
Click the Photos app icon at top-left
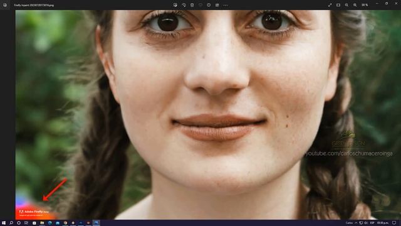click(5, 5)
